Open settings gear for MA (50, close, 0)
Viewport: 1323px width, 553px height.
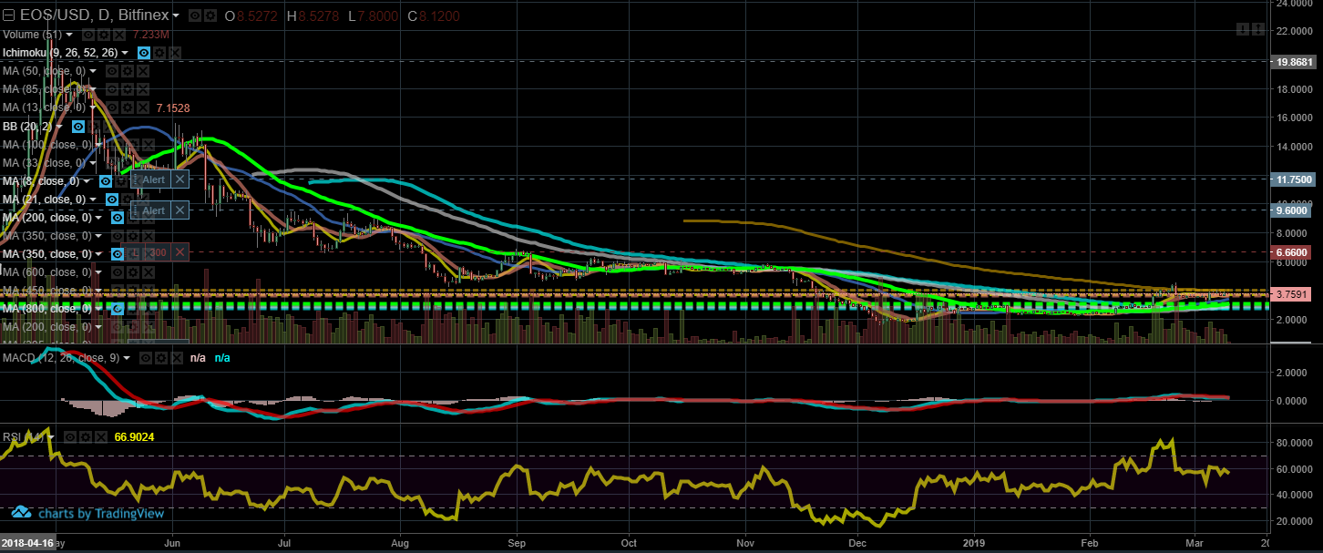tap(128, 71)
